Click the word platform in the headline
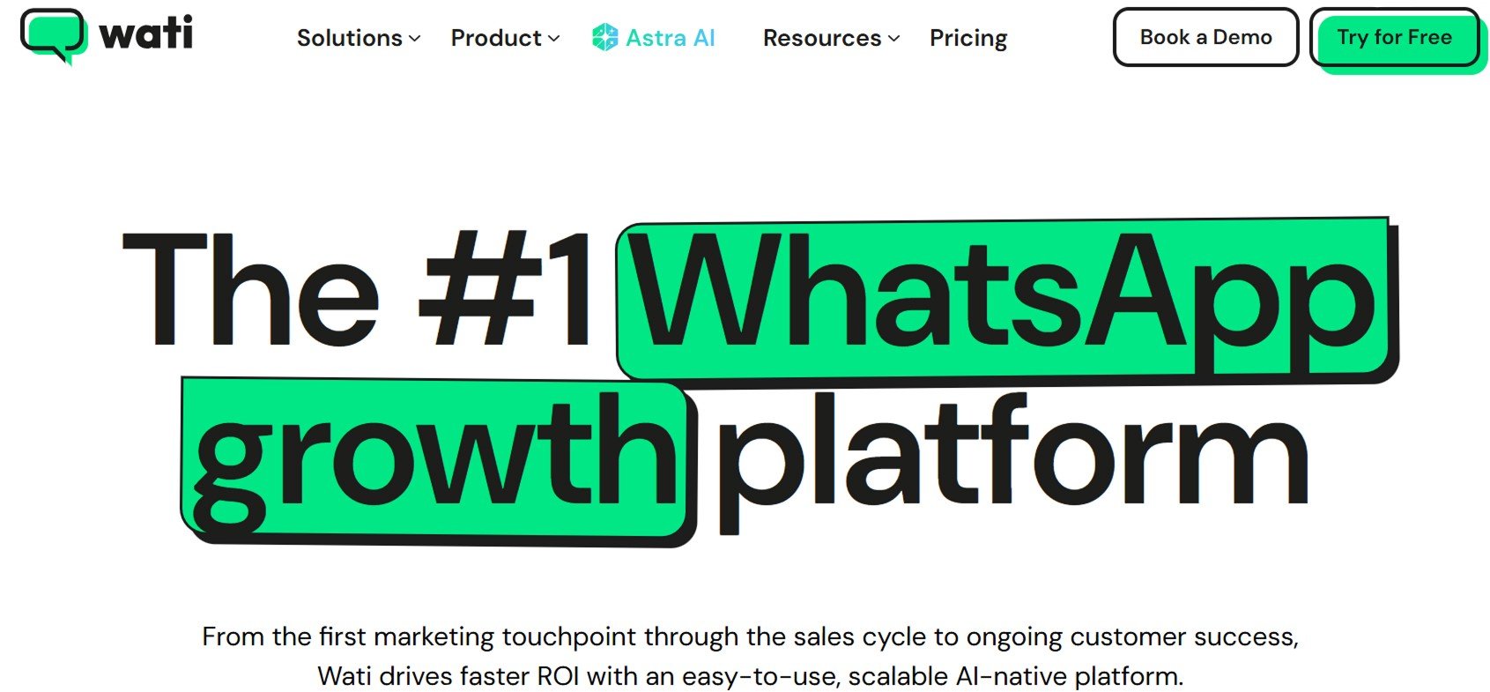 [x=1013, y=457]
